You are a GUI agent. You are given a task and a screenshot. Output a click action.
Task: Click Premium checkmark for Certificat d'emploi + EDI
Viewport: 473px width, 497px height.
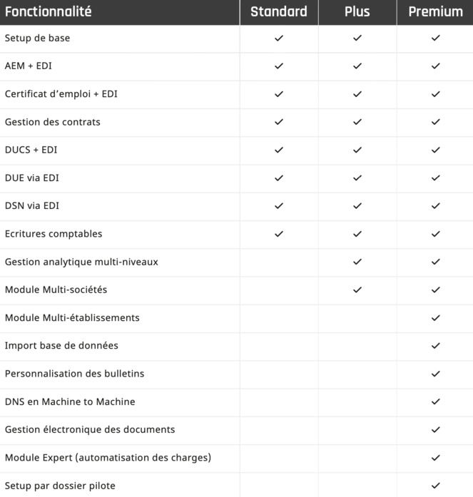click(436, 94)
